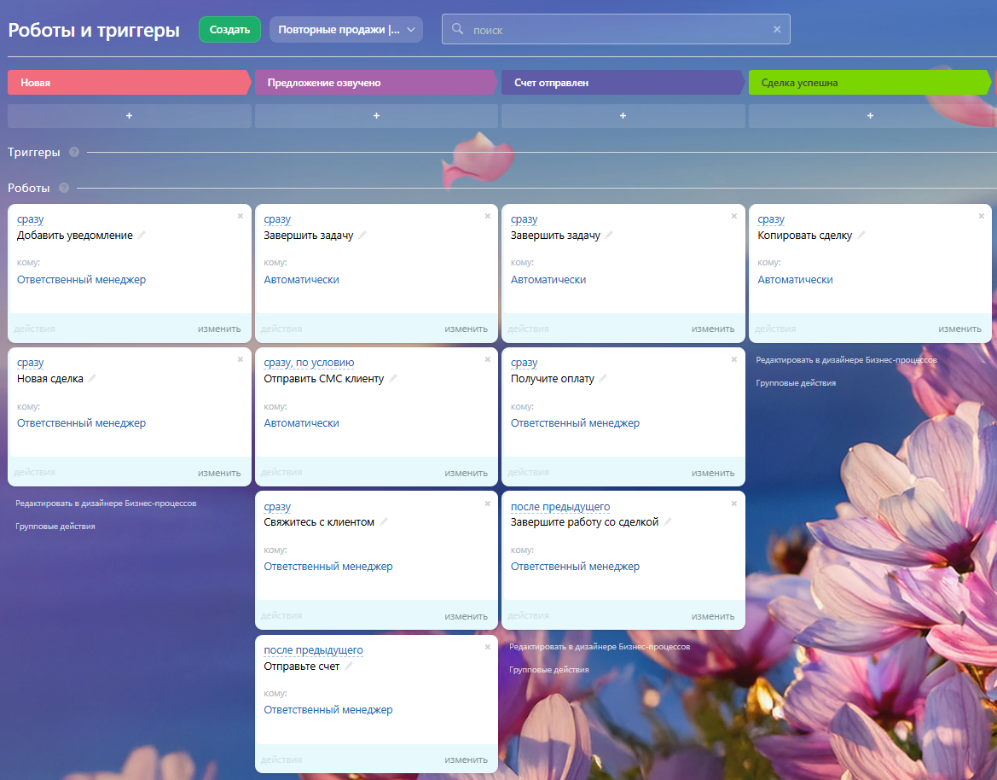Screen dimensions: 997x780
Task: Select the Счет отправлен stage header
Action: (x=622, y=83)
